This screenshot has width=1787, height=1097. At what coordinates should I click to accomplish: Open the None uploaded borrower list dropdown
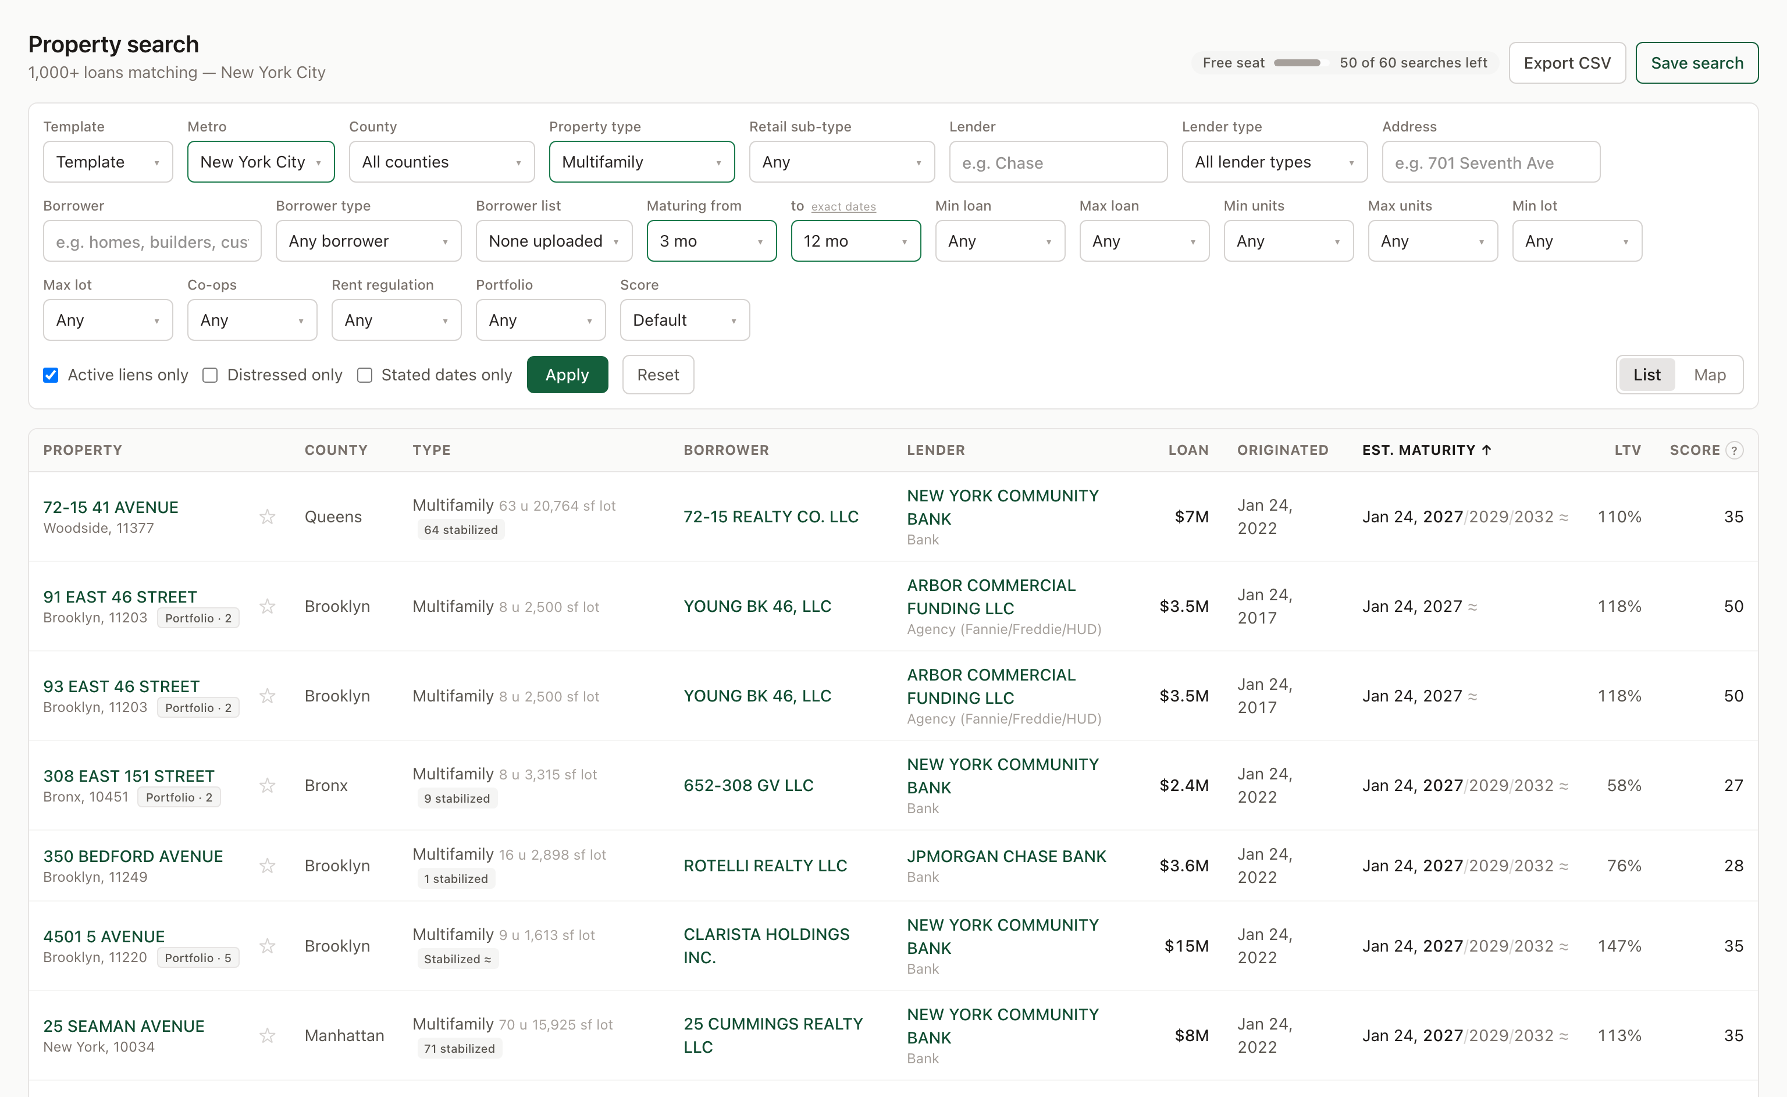pyautogui.click(x=554, y=241)
